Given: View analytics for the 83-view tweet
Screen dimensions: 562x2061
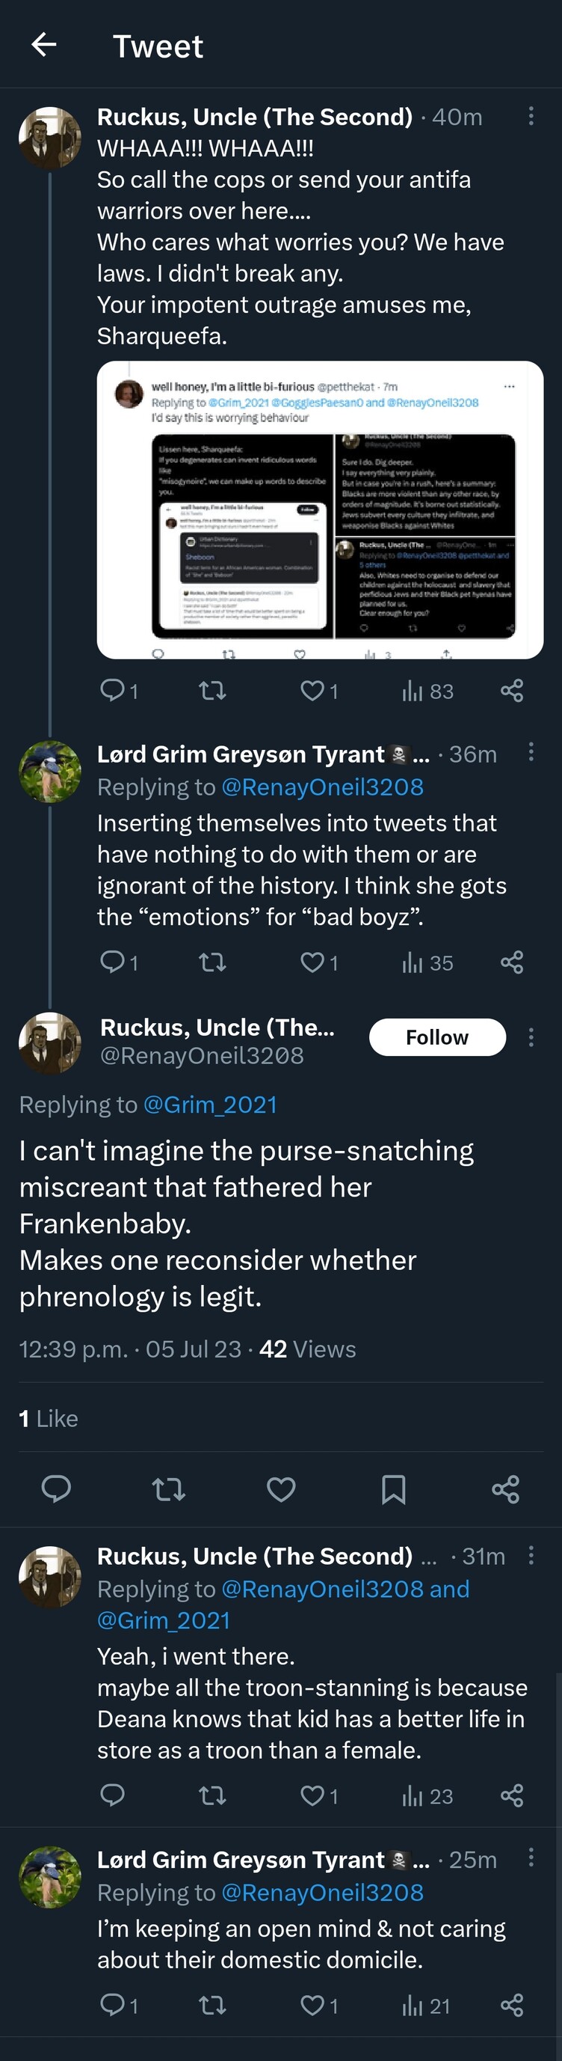Looking at the screenshot, I should (x=427, y=691).
